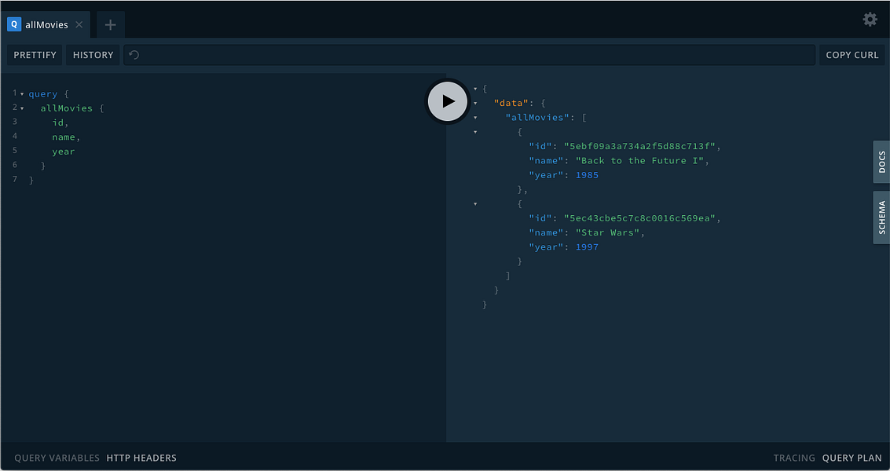Click the "data" key in results
Screen dimensions: 890x471
click(x=511, y=104)
